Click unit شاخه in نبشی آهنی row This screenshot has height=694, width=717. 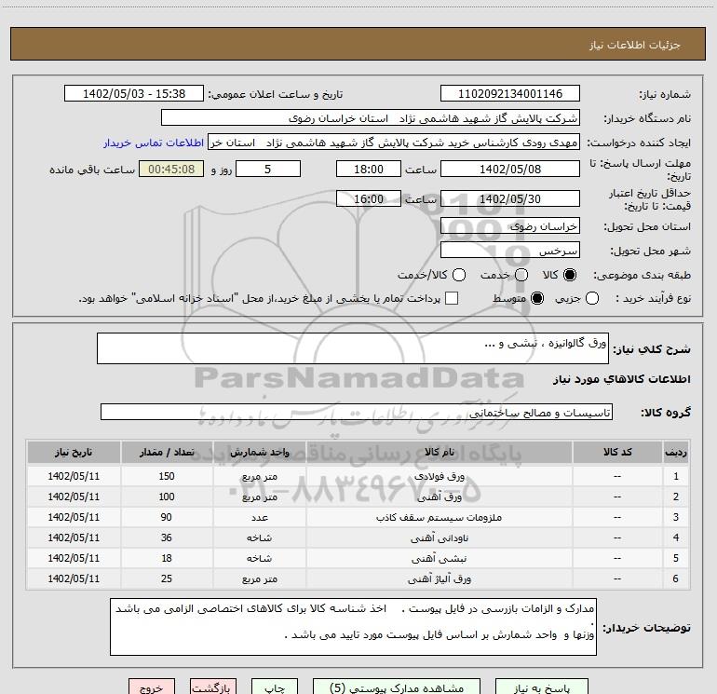(x=259, y=559)
